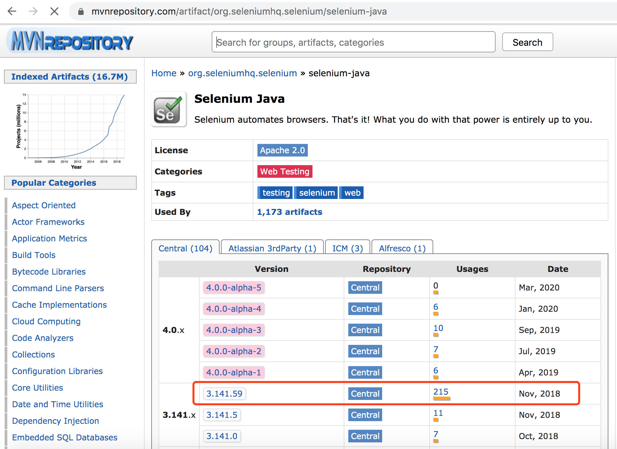Open version 3.141.0

tap(222, 436)
